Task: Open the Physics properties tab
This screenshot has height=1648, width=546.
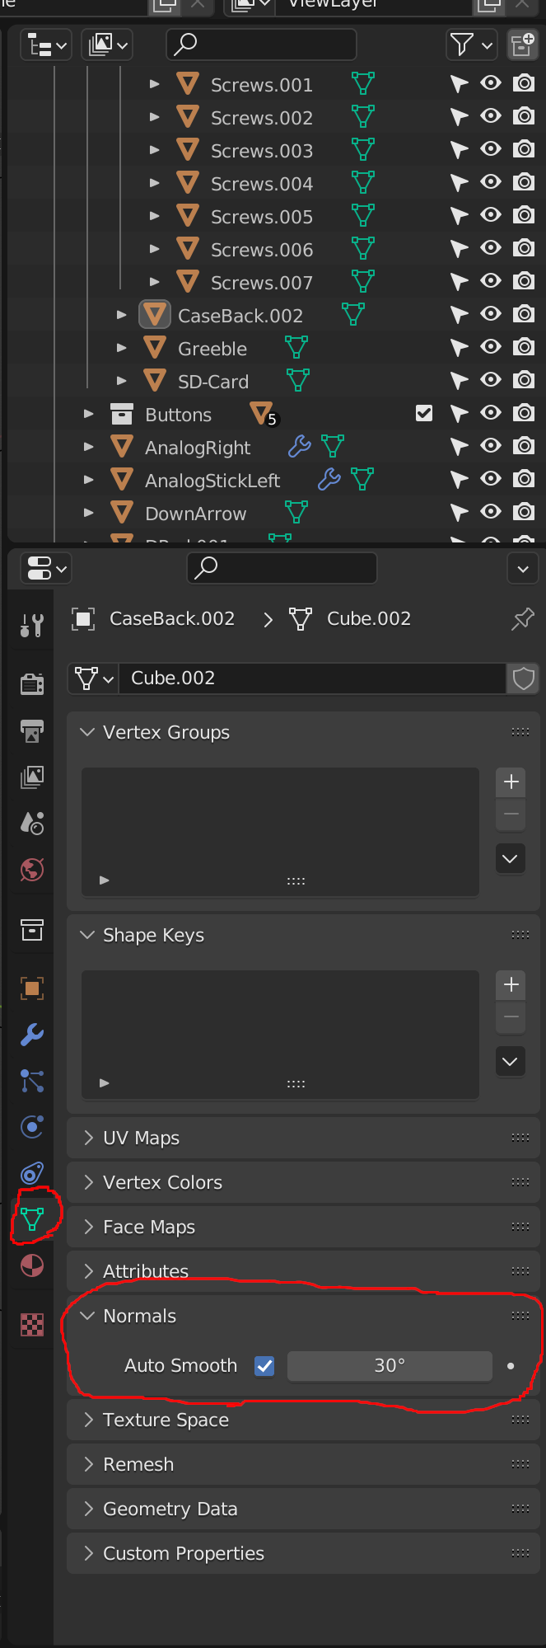Action: tap(32, 1126)
